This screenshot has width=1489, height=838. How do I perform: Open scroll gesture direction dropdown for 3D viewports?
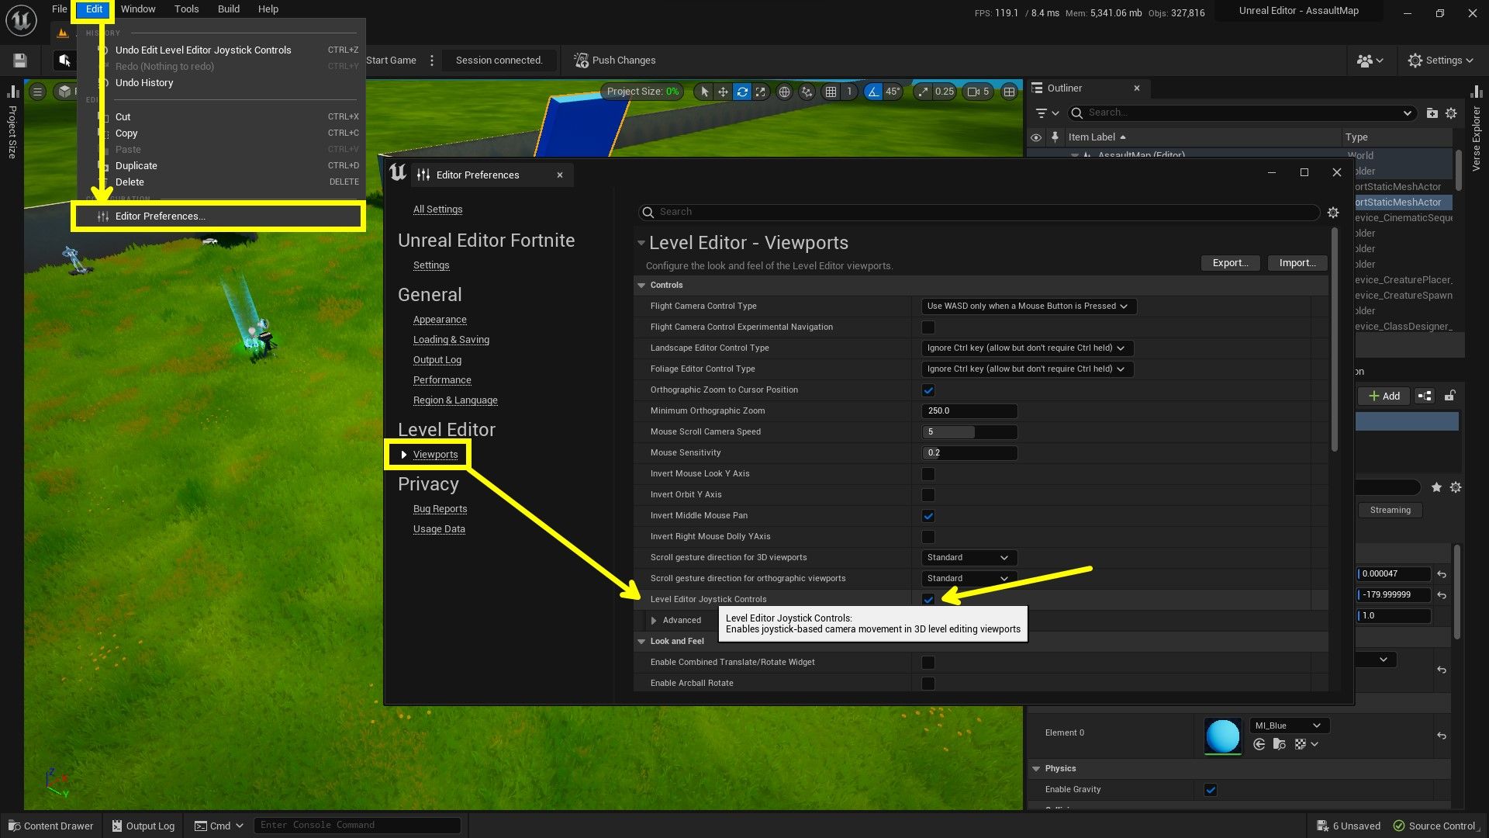pos(968,557)
